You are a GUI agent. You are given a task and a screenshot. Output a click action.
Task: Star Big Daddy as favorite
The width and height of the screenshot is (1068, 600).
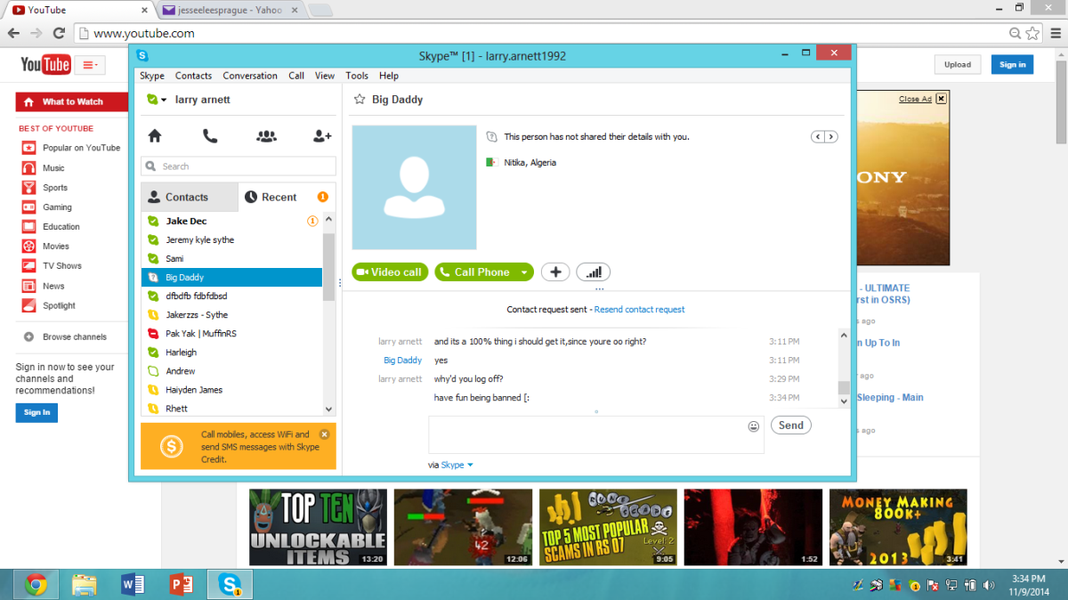pos(360,100)
